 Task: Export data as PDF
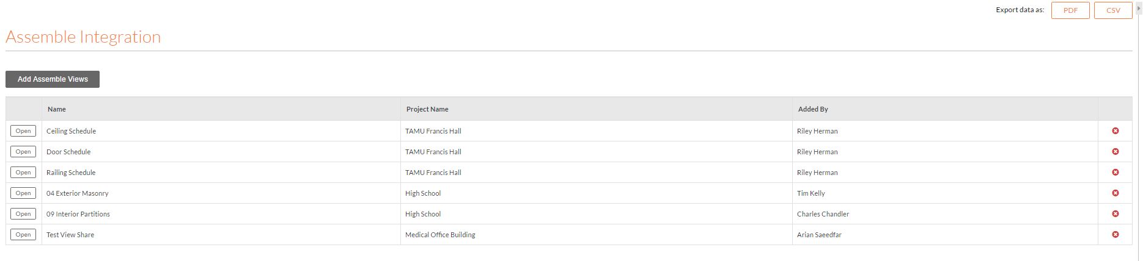(1070, 10)
